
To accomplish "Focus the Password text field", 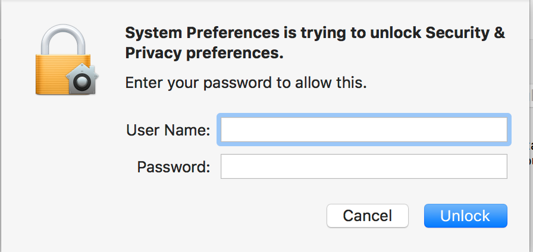I will pos(363,166).
